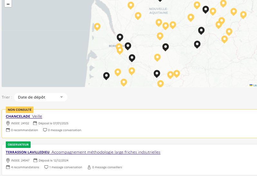Click the easternmost yellow marker on the map
This screenshot has width=257, height=176.
click(243, 15)
